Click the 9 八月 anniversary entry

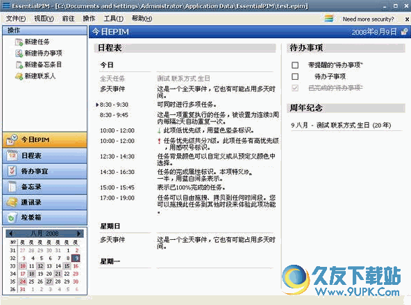tap(341, 125)
